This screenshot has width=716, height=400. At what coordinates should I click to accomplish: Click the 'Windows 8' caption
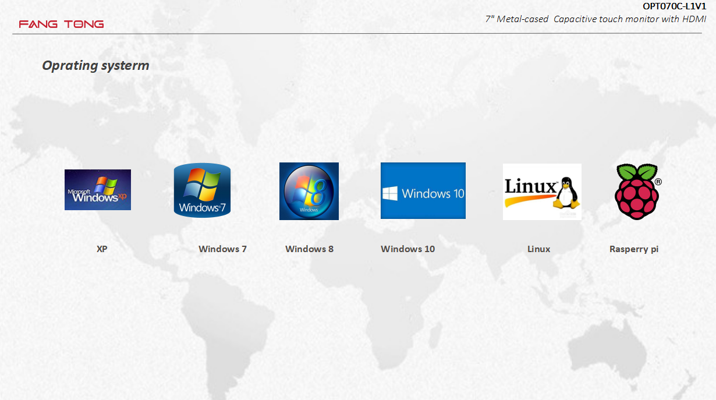click(x=309, y=249)
